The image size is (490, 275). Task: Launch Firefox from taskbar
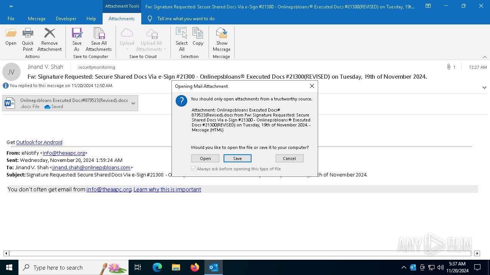[195, 267]
